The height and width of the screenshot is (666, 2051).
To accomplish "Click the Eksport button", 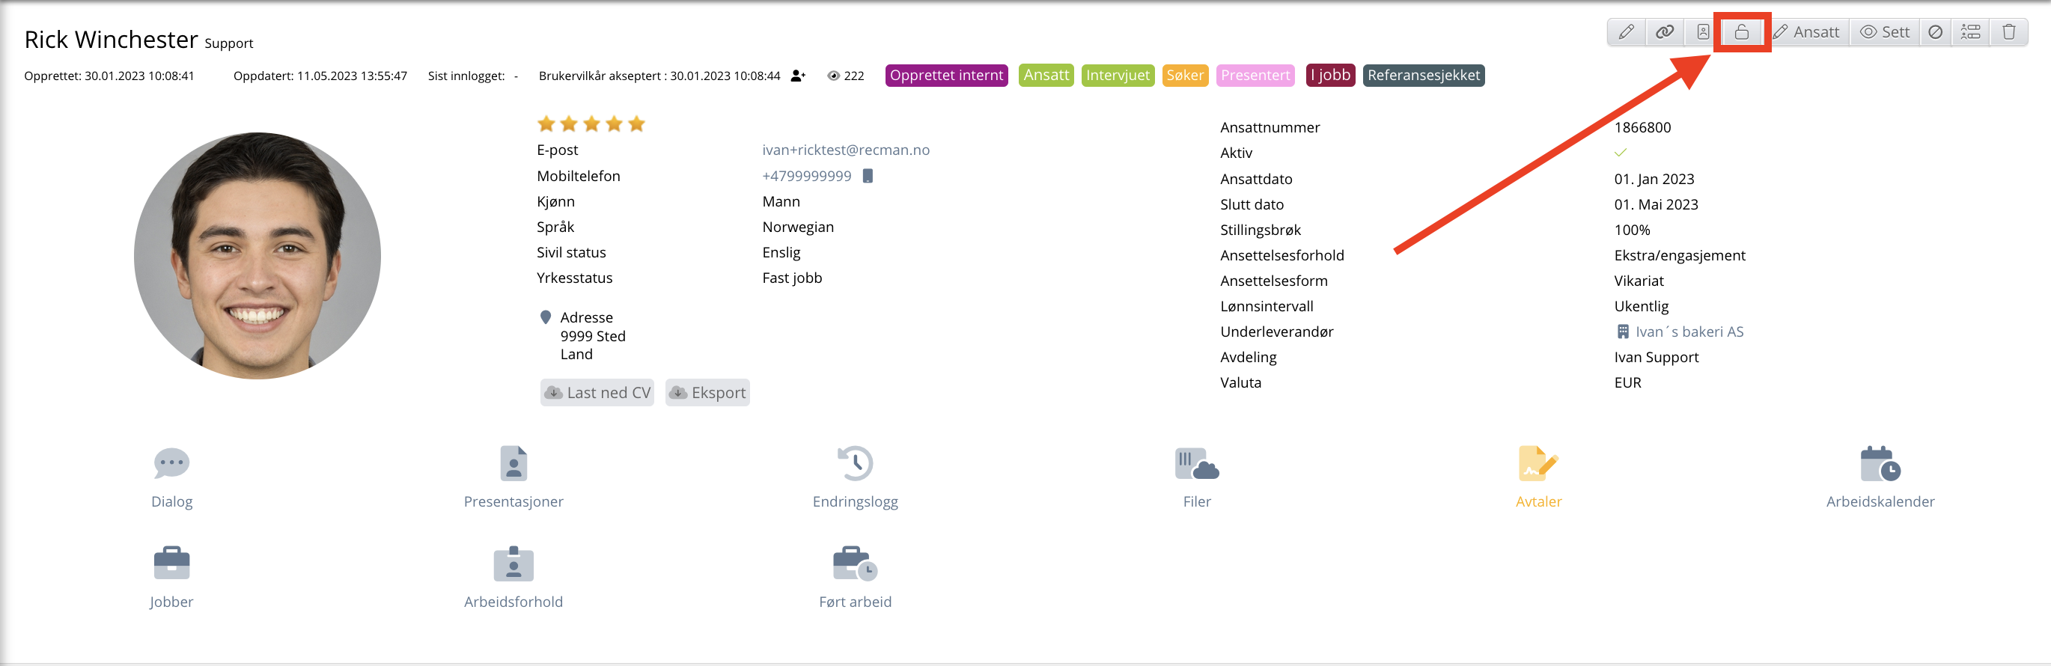I will pyautogui.click(x=708, y=392).
